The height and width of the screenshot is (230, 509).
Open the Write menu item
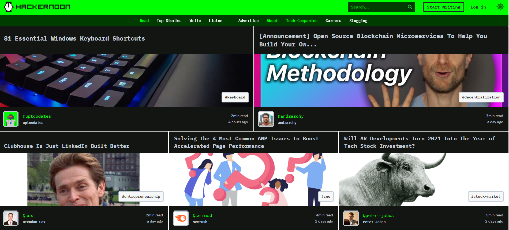pos(195,21)
